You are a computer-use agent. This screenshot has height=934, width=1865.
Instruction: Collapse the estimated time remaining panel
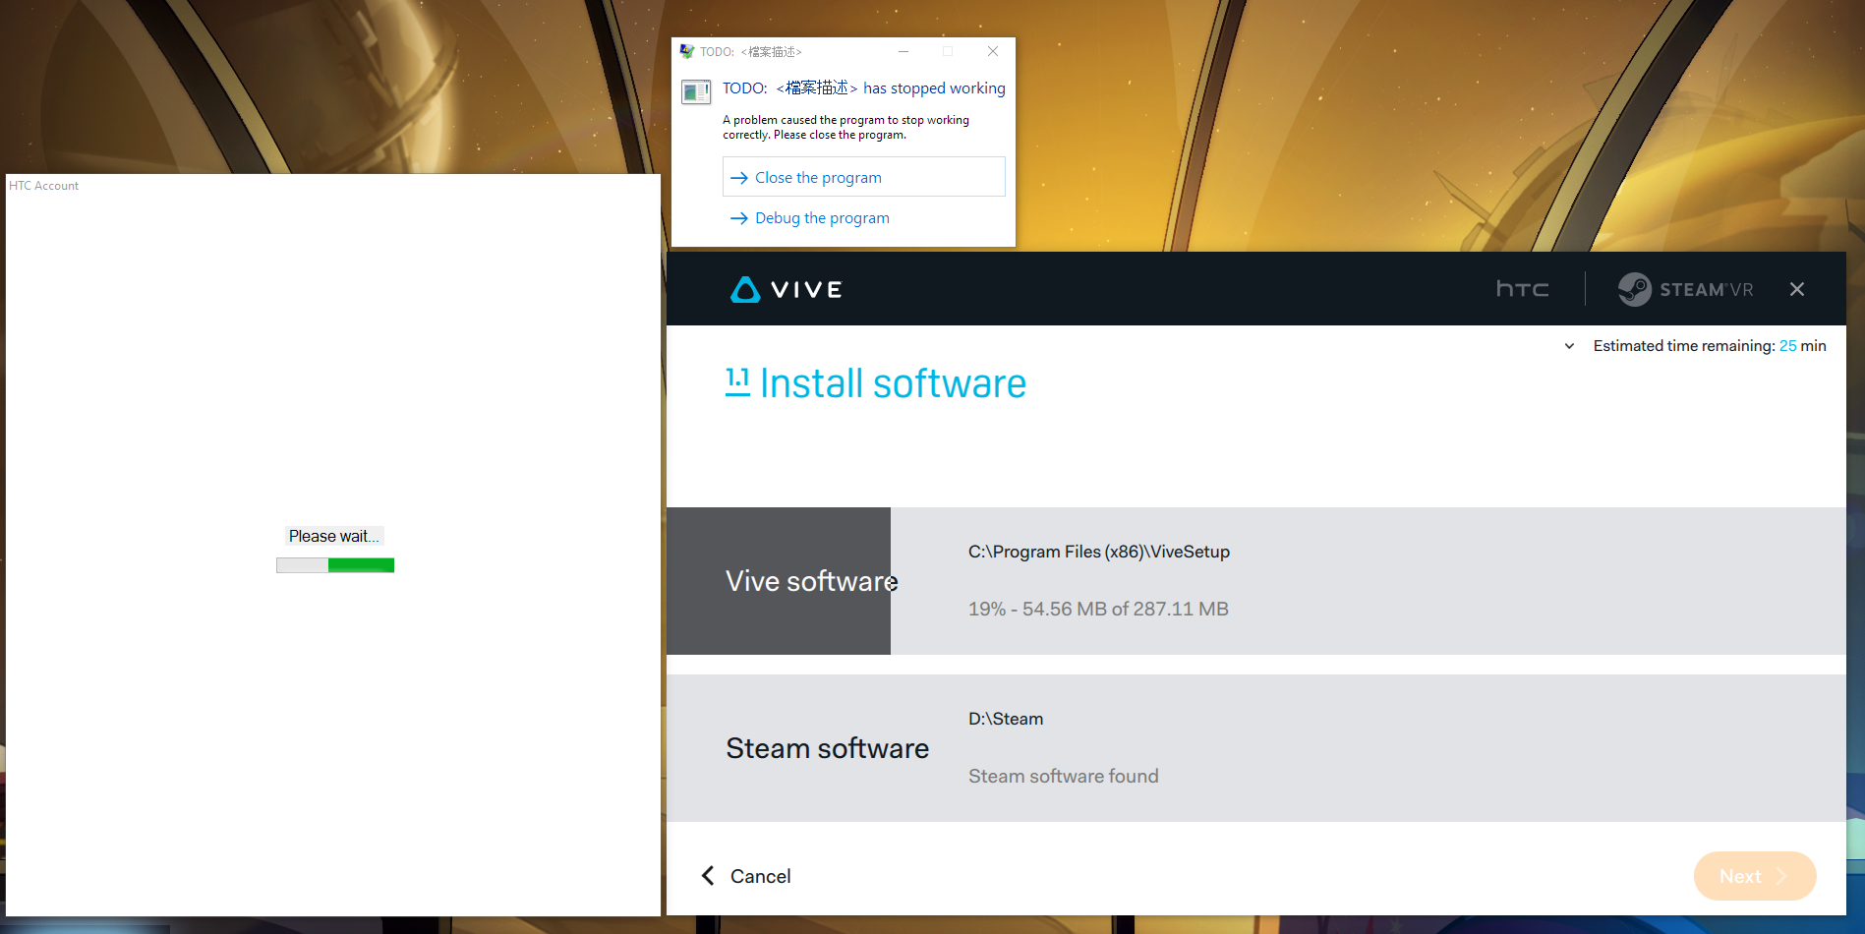[1569, 346]
